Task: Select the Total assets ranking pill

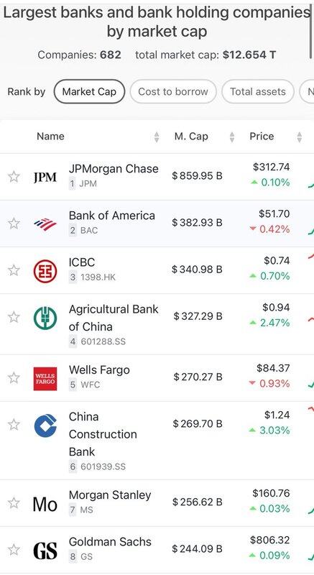Action: point(257,91)
